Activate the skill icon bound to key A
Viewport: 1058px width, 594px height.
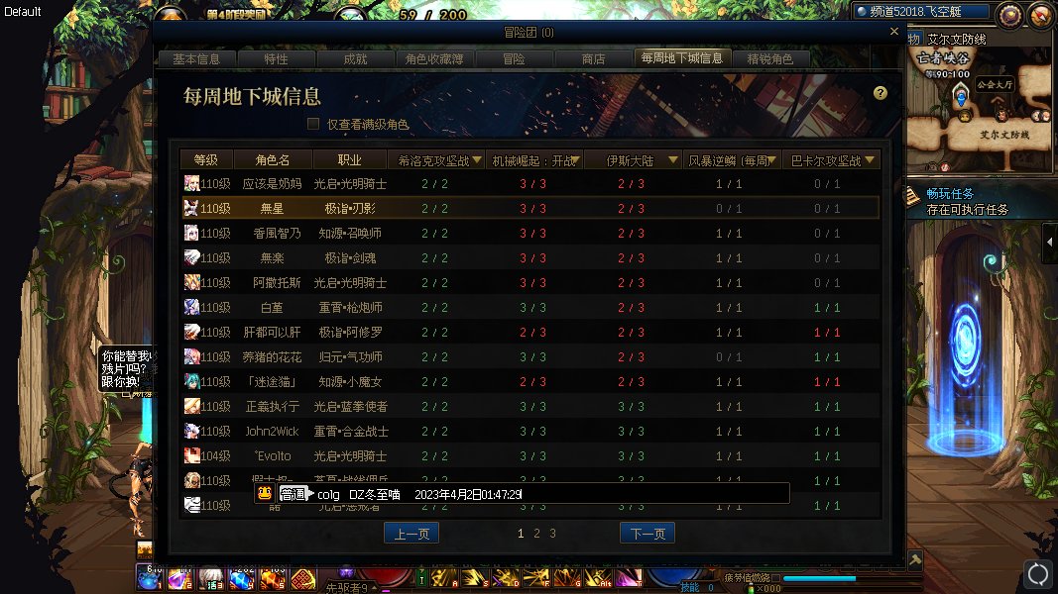point(442,578)
